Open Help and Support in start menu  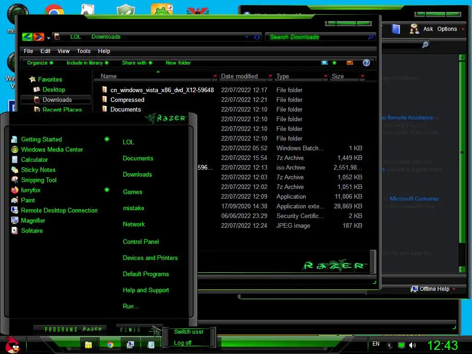pos(146,290)
